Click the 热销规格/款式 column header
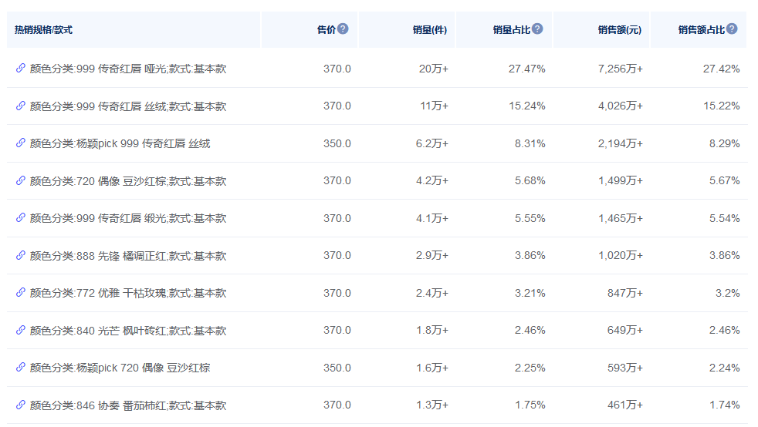 pos(43,30)
